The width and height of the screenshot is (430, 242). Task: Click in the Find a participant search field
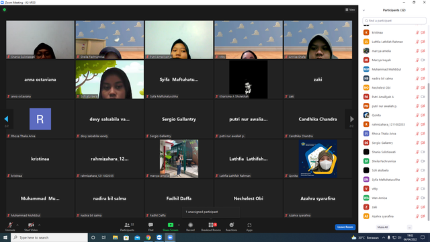tap(394, 21)
